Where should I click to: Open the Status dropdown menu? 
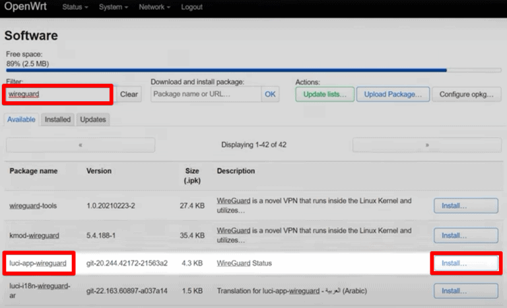(77, 7)
